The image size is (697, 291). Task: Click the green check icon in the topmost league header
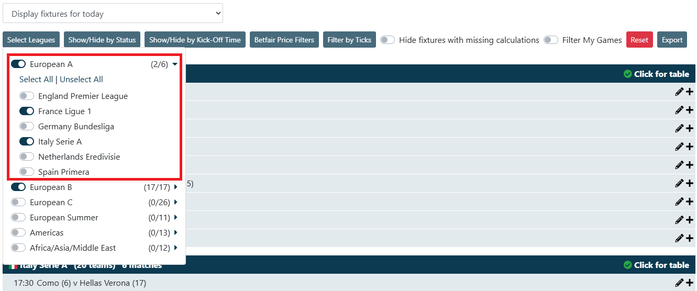pos(628,74)
